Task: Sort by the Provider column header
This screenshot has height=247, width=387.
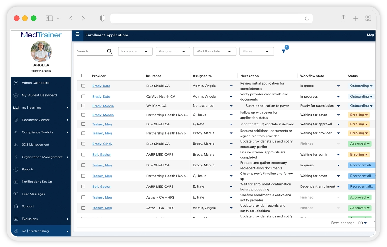Action: [x=99, y=76]
